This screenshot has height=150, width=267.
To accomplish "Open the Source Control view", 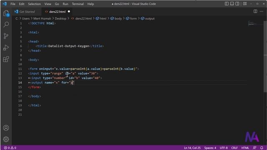I will (x=6, y=36).
